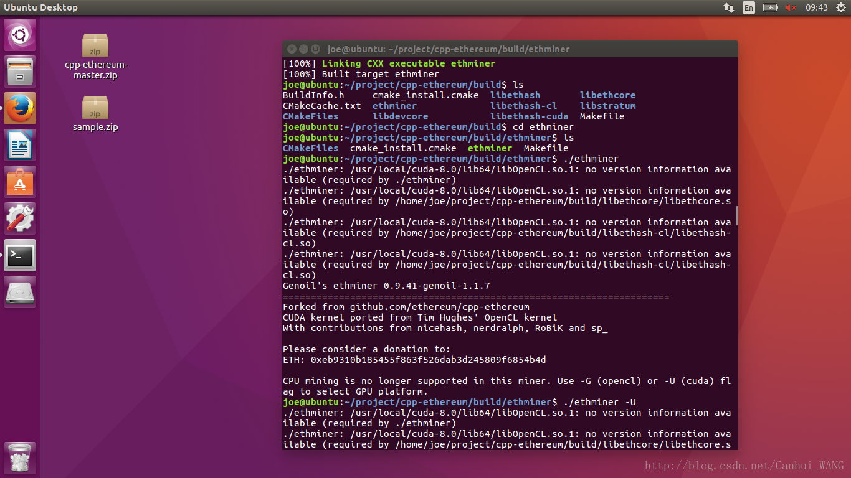Screen dimensions: 851x478
Task: Open LibreOffice Writer from the launcher
Action: point(21,145)
